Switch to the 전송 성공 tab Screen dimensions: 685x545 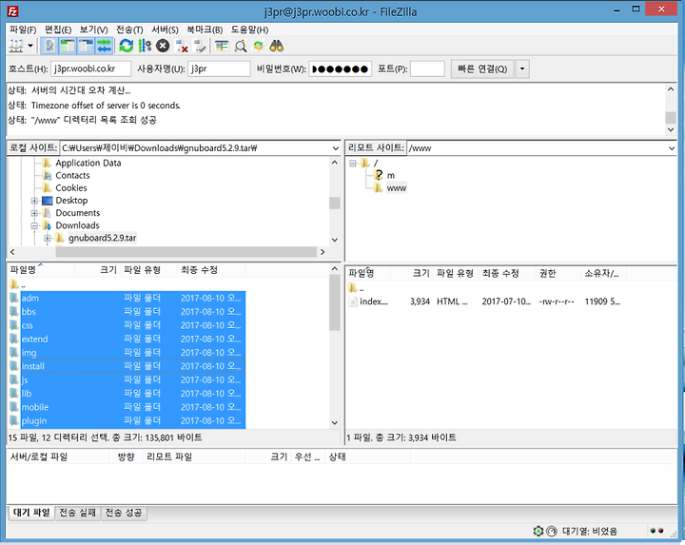point(124,513)
